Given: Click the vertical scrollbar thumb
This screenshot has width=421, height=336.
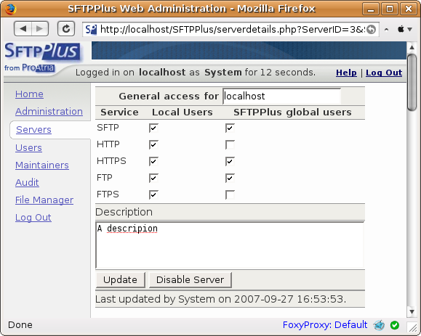Looking at the screenshot, I should point(412,82).
